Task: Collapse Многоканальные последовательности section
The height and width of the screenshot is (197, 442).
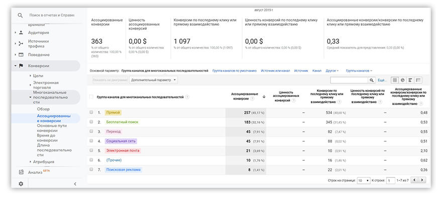Action: [x=30, y=97]
